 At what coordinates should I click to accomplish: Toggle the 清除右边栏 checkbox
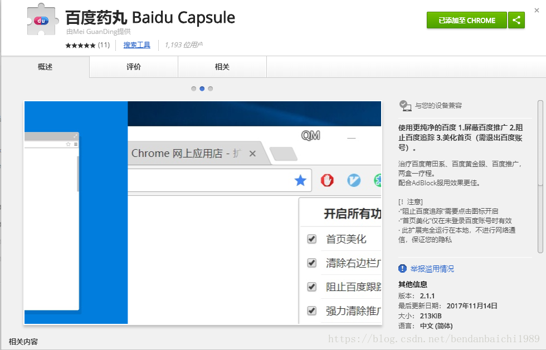coord(311,263)
